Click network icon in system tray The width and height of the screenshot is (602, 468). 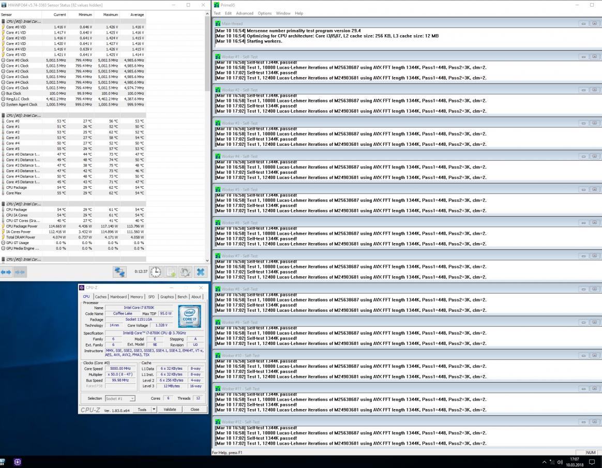point(552,462)
